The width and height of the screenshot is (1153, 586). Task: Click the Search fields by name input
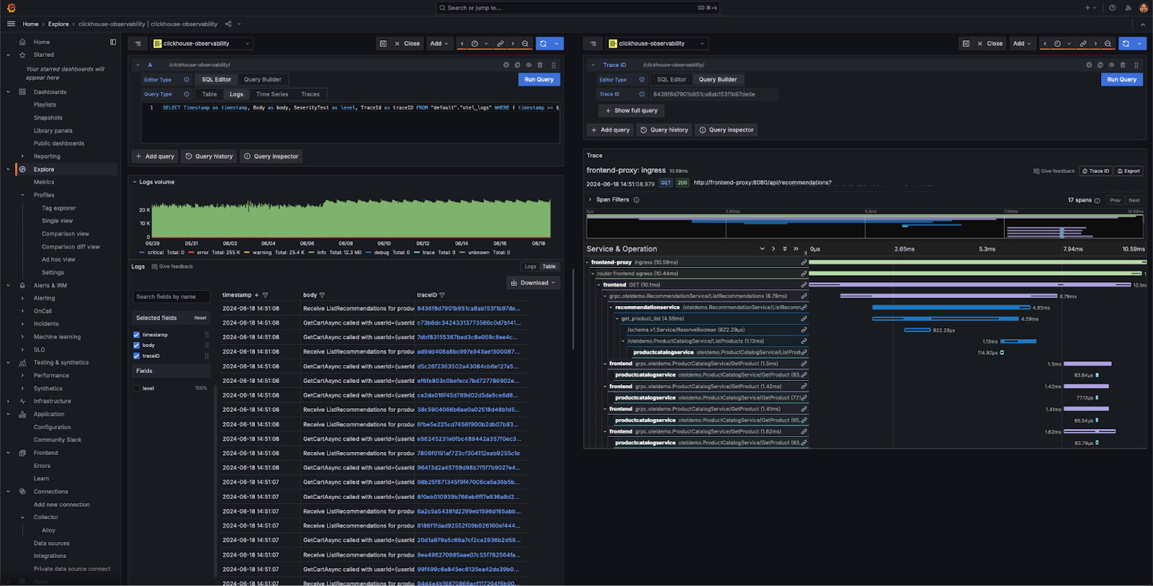[171, 297]
